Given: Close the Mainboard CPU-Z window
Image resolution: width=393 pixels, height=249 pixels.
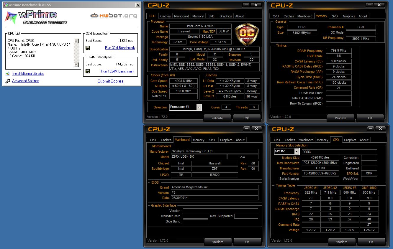Looking at the screenshot, I should (x=257, y=128).
